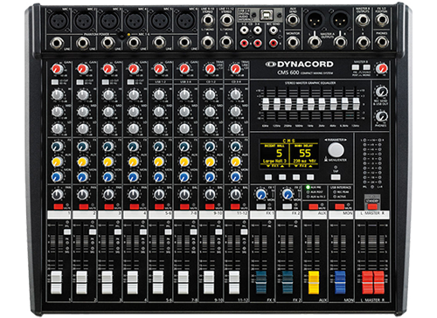Screen dimensions: 437x318
Task: Toggle the AUX master red MUTE button
Action: pyautogui.click(x=314, y=206)
